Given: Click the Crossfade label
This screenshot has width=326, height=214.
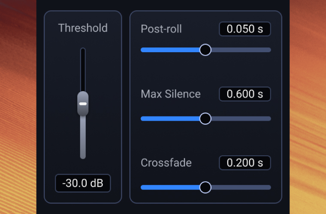Looking at the screenshot, I should click(166, 163).
